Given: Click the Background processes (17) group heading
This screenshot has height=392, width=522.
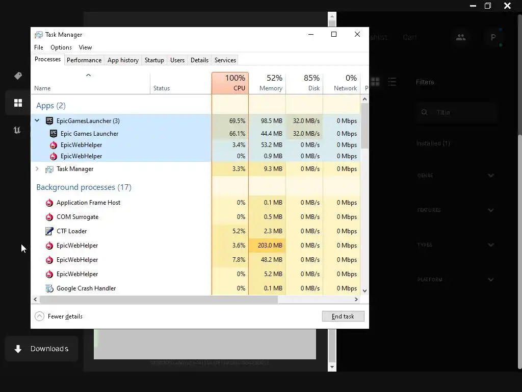Looking at the screenshot, I should point(84,187).
